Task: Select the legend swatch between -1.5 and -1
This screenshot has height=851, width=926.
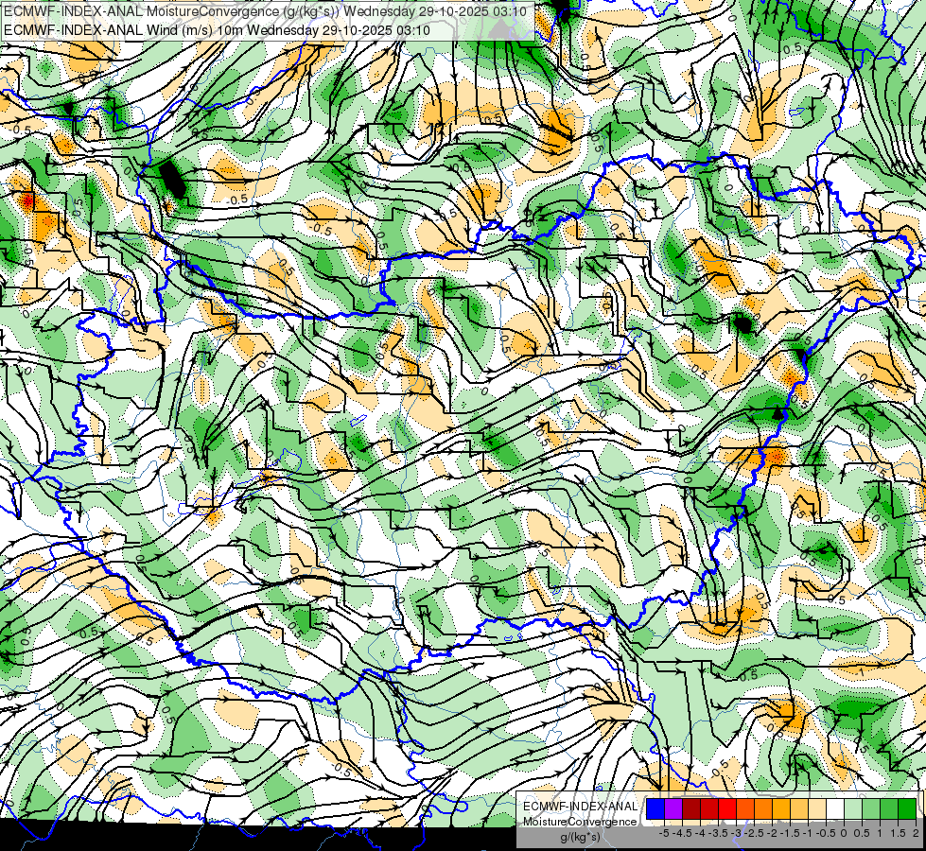Action: pyautogui.click(x=799, y=809)
